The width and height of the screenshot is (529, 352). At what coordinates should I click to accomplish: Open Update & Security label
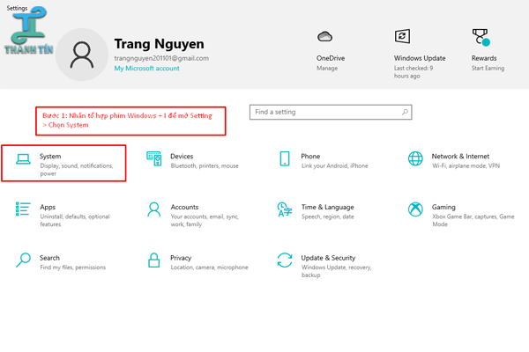(328, 258)
